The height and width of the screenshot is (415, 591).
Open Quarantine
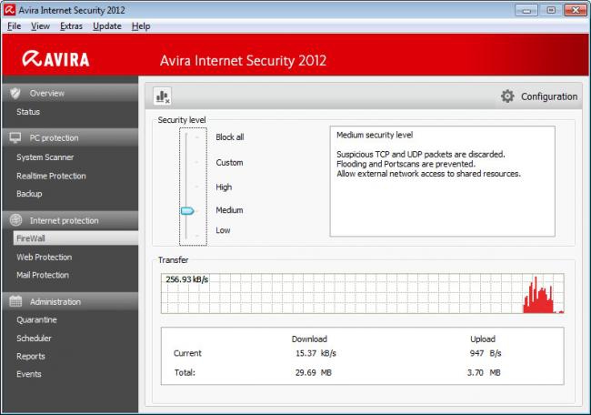[36, 319]
